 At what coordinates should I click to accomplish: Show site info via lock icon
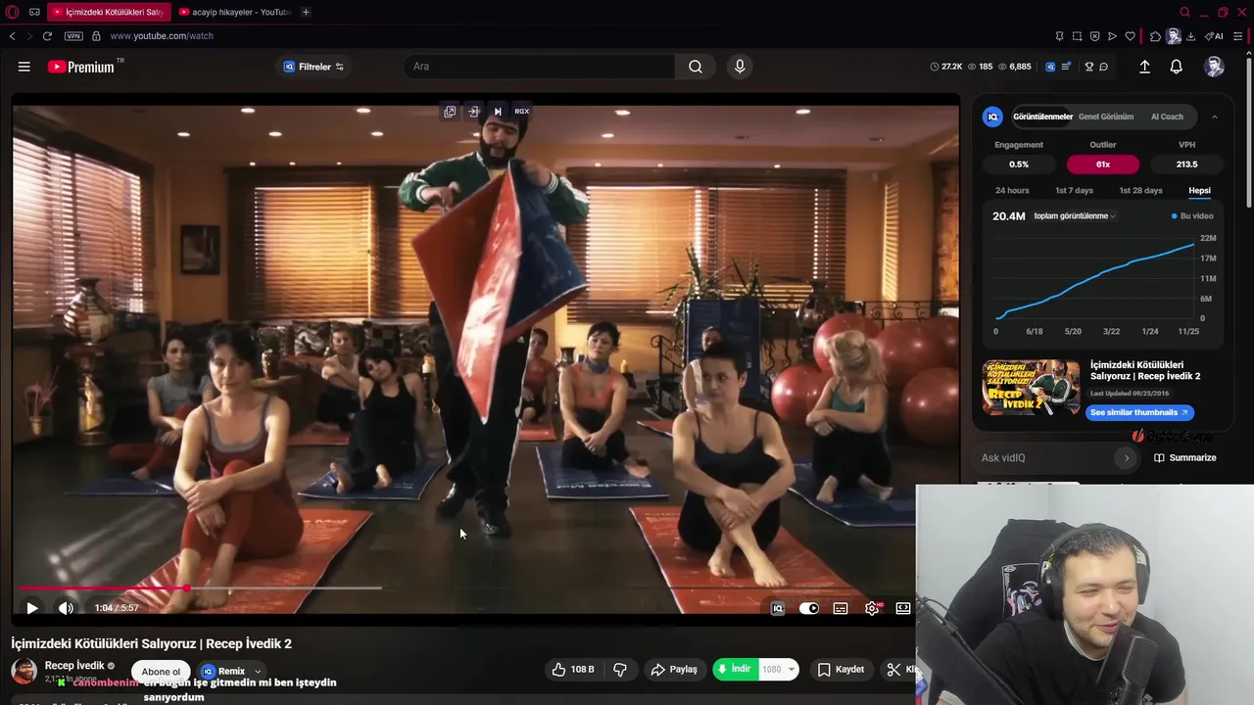pyautogui.click(x=96, y=36)
